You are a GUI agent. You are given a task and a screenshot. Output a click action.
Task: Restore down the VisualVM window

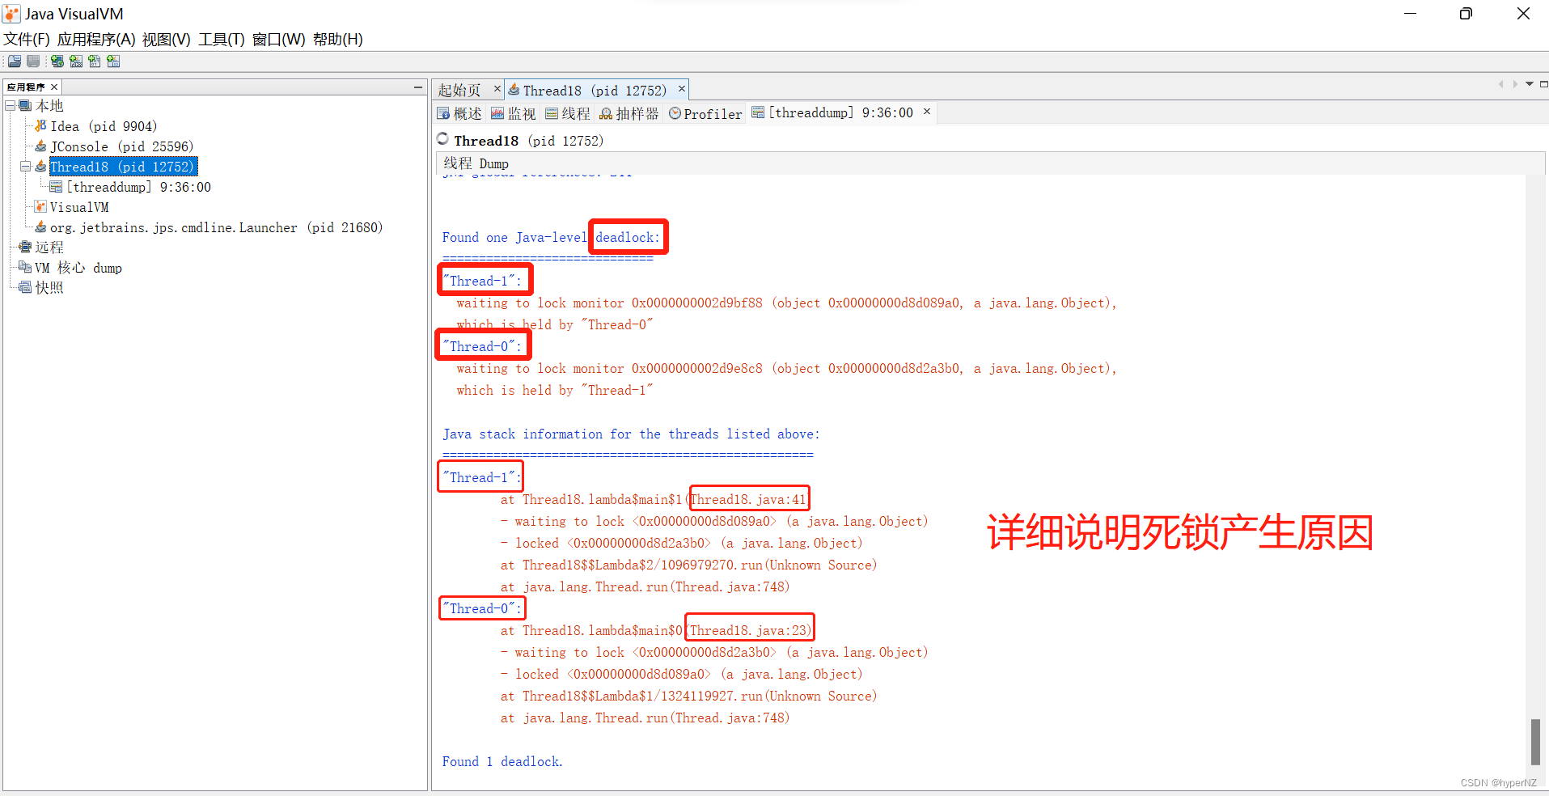(x=1466, y=14)
